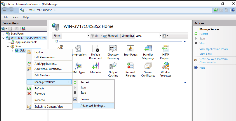Open the Handler Mappings feature
236x121 pixels.
coord(148,52)
